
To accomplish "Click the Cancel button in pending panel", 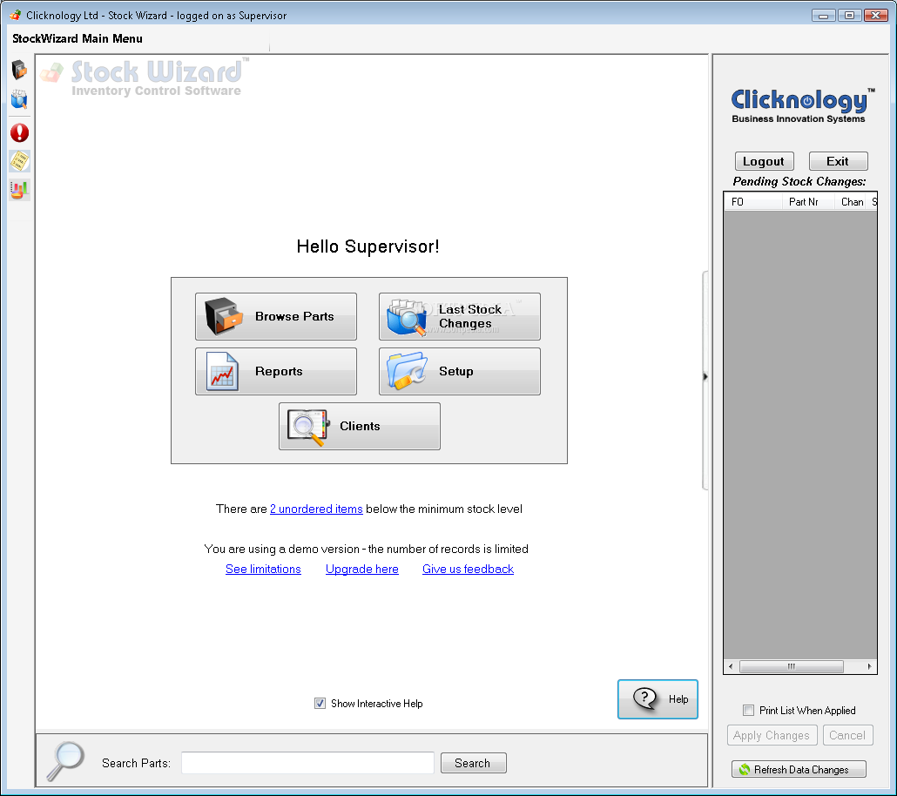I will (848, 735).
